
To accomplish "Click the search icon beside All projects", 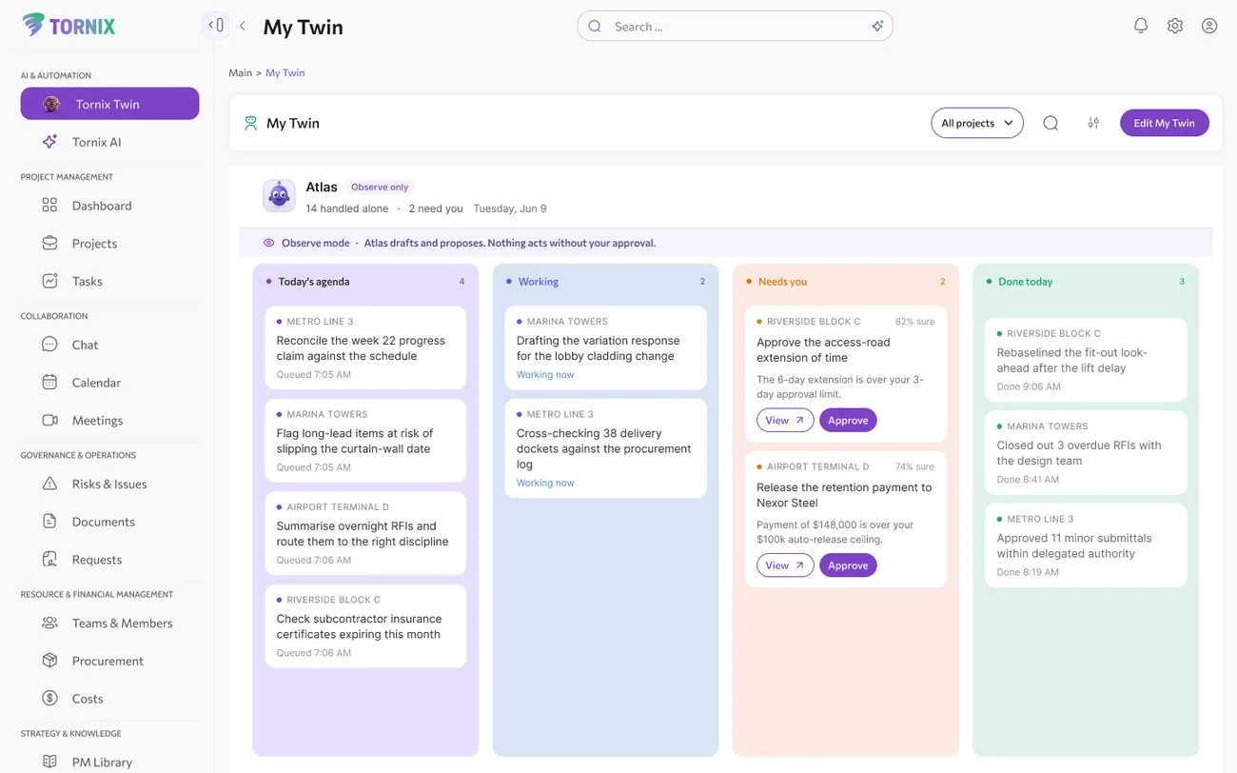I will (1050, 123).
